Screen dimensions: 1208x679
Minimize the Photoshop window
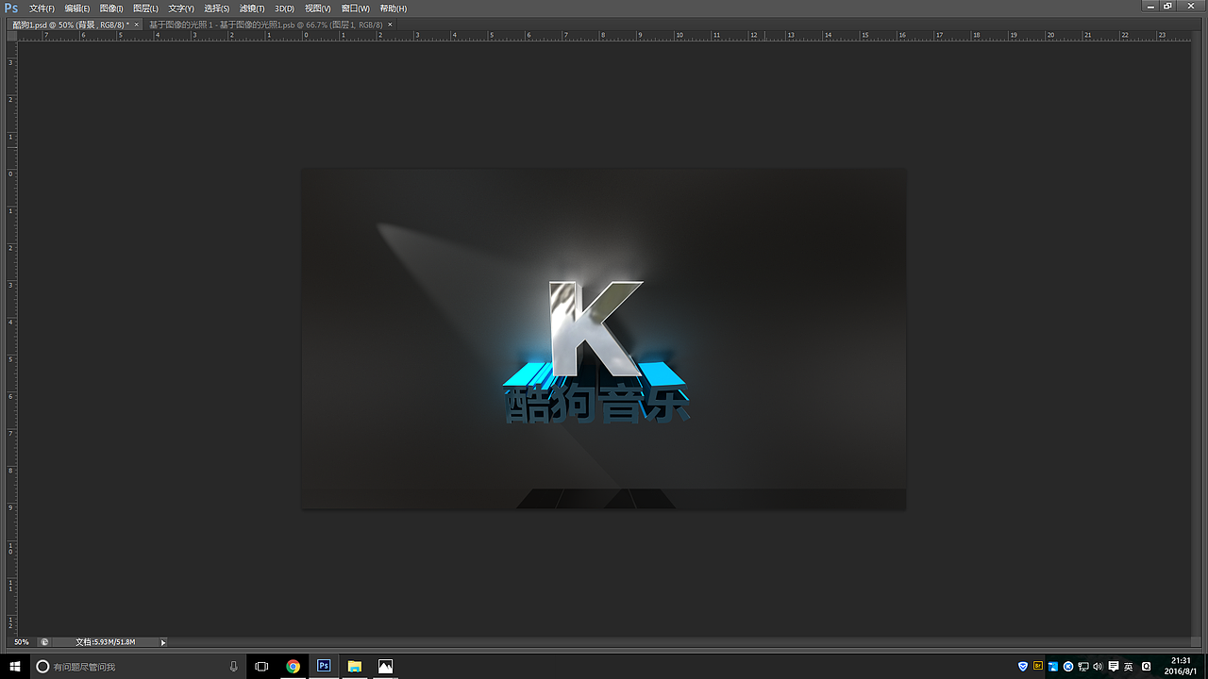pos(1150,6)
